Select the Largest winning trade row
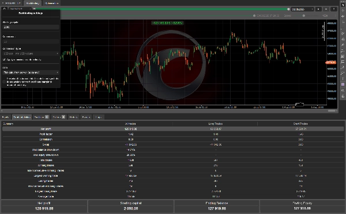The image size is (346, 214). [x=173, y=175]
